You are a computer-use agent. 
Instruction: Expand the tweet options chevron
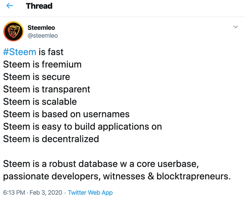tap(235, 27)
